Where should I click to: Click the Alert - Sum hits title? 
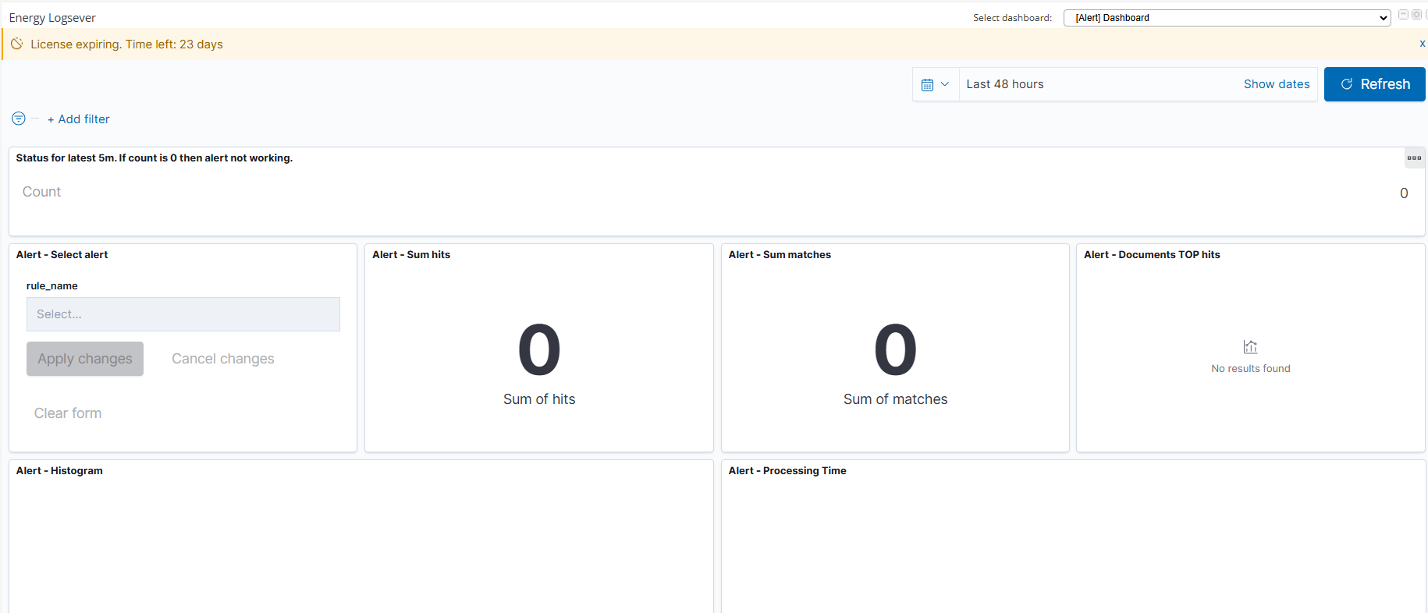[x=411, y=255]
